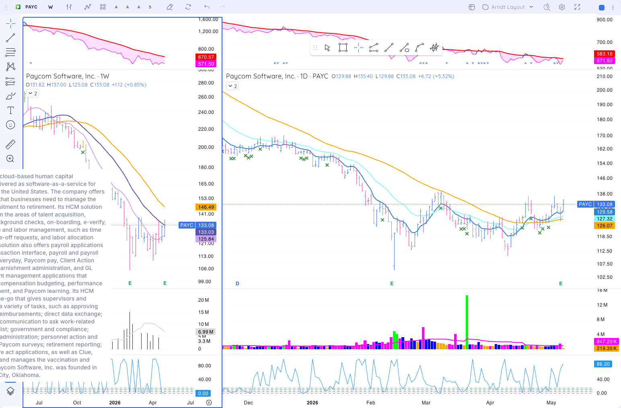Viewport: 621px width, 408px height.
Task: Select arrow pointer in floating drawing toolbar
Action: pos(327,48)
